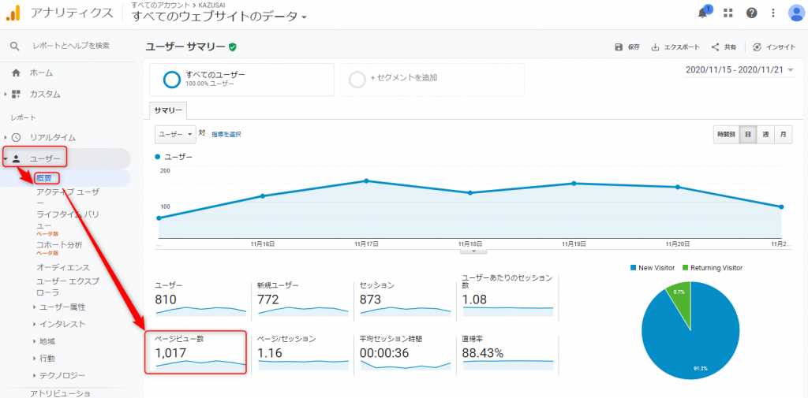Click the 直帰率 88.43% metric
808x398 pixels.
pyautogui.click(x=508, y=353)
